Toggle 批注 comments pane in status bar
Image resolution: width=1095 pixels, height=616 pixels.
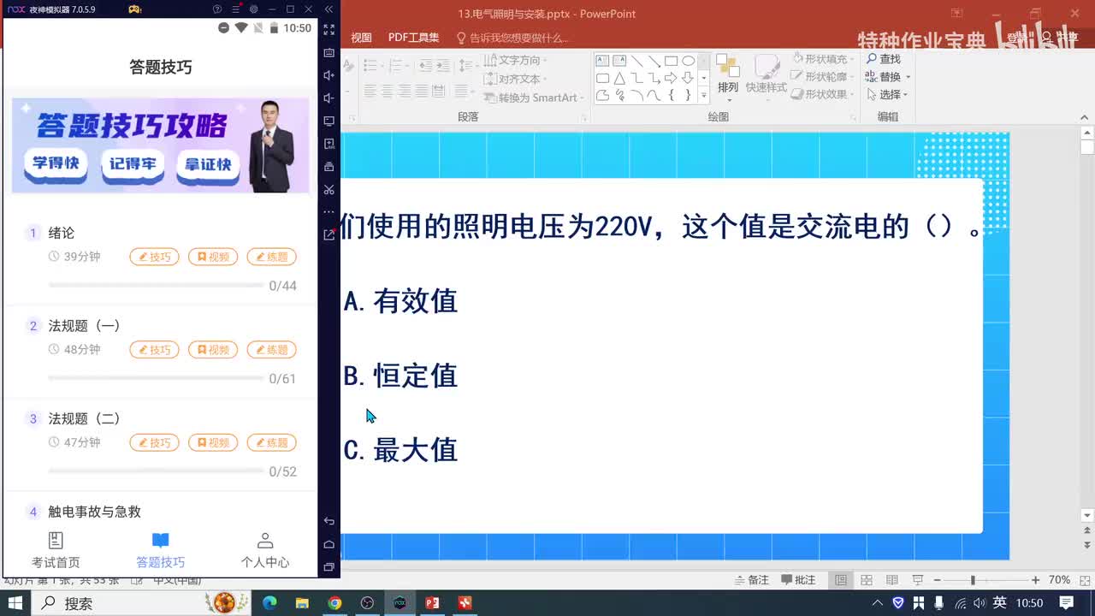797,580
